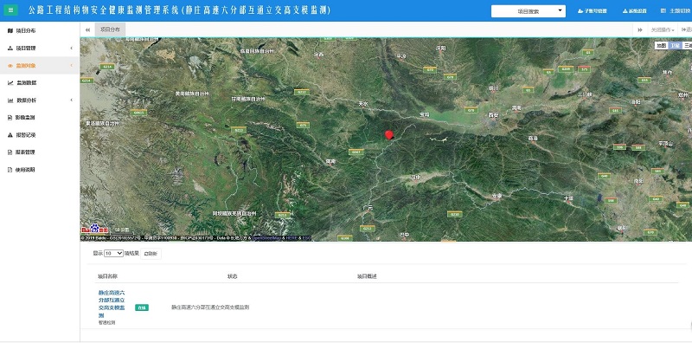Expand the 项目管理 sidebar submenu chevron
The width and height of the screenshot is (692, 343).
tap(72, 49)
